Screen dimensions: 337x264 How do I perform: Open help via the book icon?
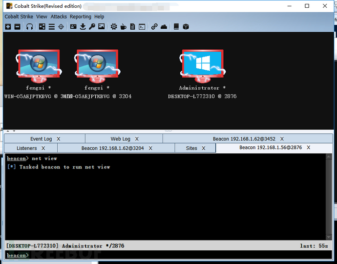tap(176, 27)
